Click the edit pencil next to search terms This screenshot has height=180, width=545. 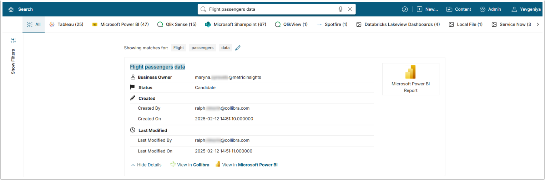[238, 48]
